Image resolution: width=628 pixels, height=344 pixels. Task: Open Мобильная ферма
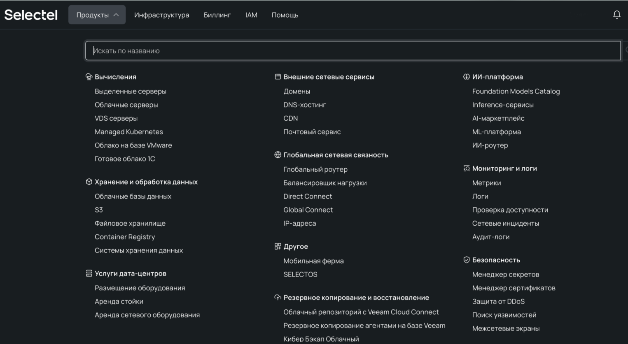pos(313,261)
